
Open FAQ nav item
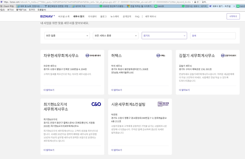click(137, 16)
